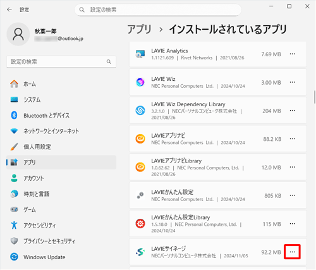Click the 204 MB size value

pos(272,111)
